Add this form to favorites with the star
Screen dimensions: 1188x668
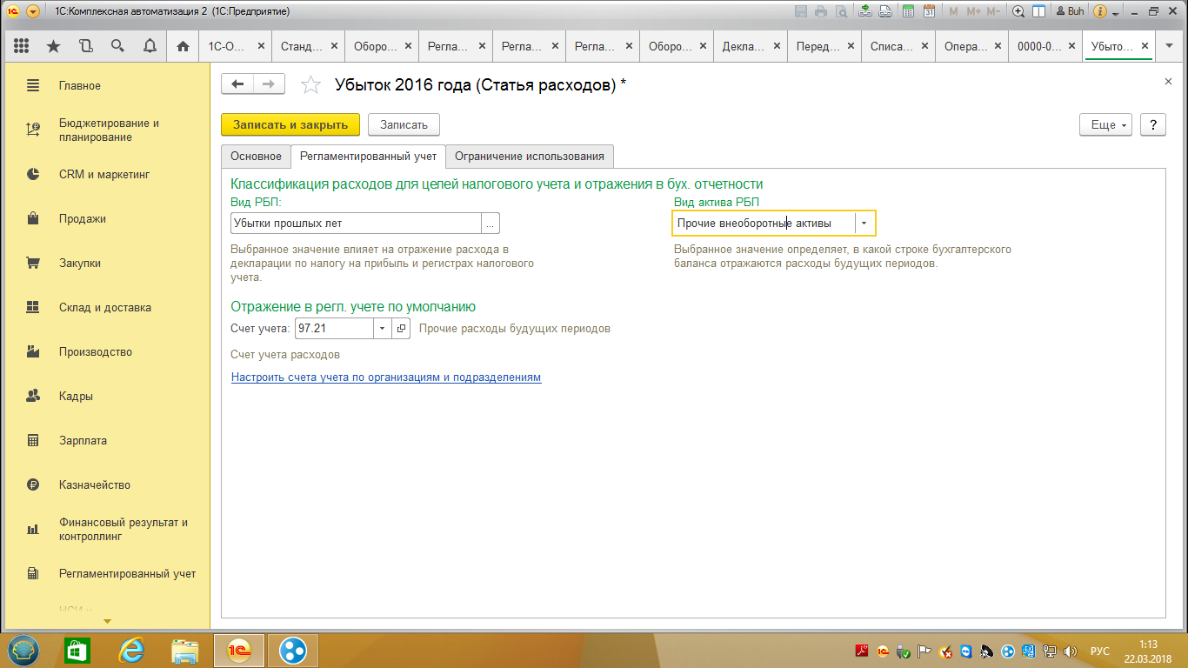tap(310, 84)
